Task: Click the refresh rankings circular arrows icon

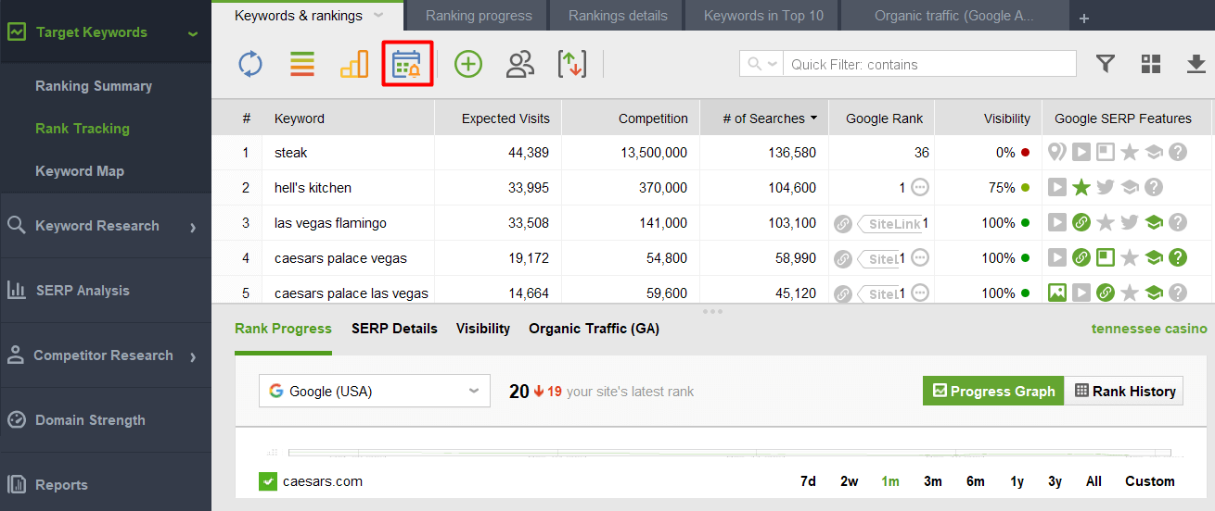Action: (250, 64)
